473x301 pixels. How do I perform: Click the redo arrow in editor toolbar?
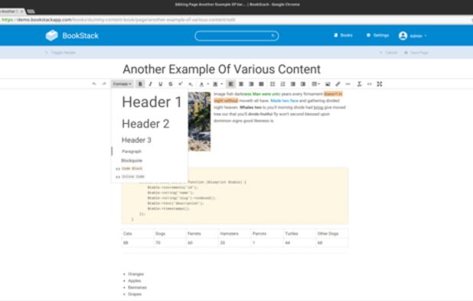pos(104,84)
